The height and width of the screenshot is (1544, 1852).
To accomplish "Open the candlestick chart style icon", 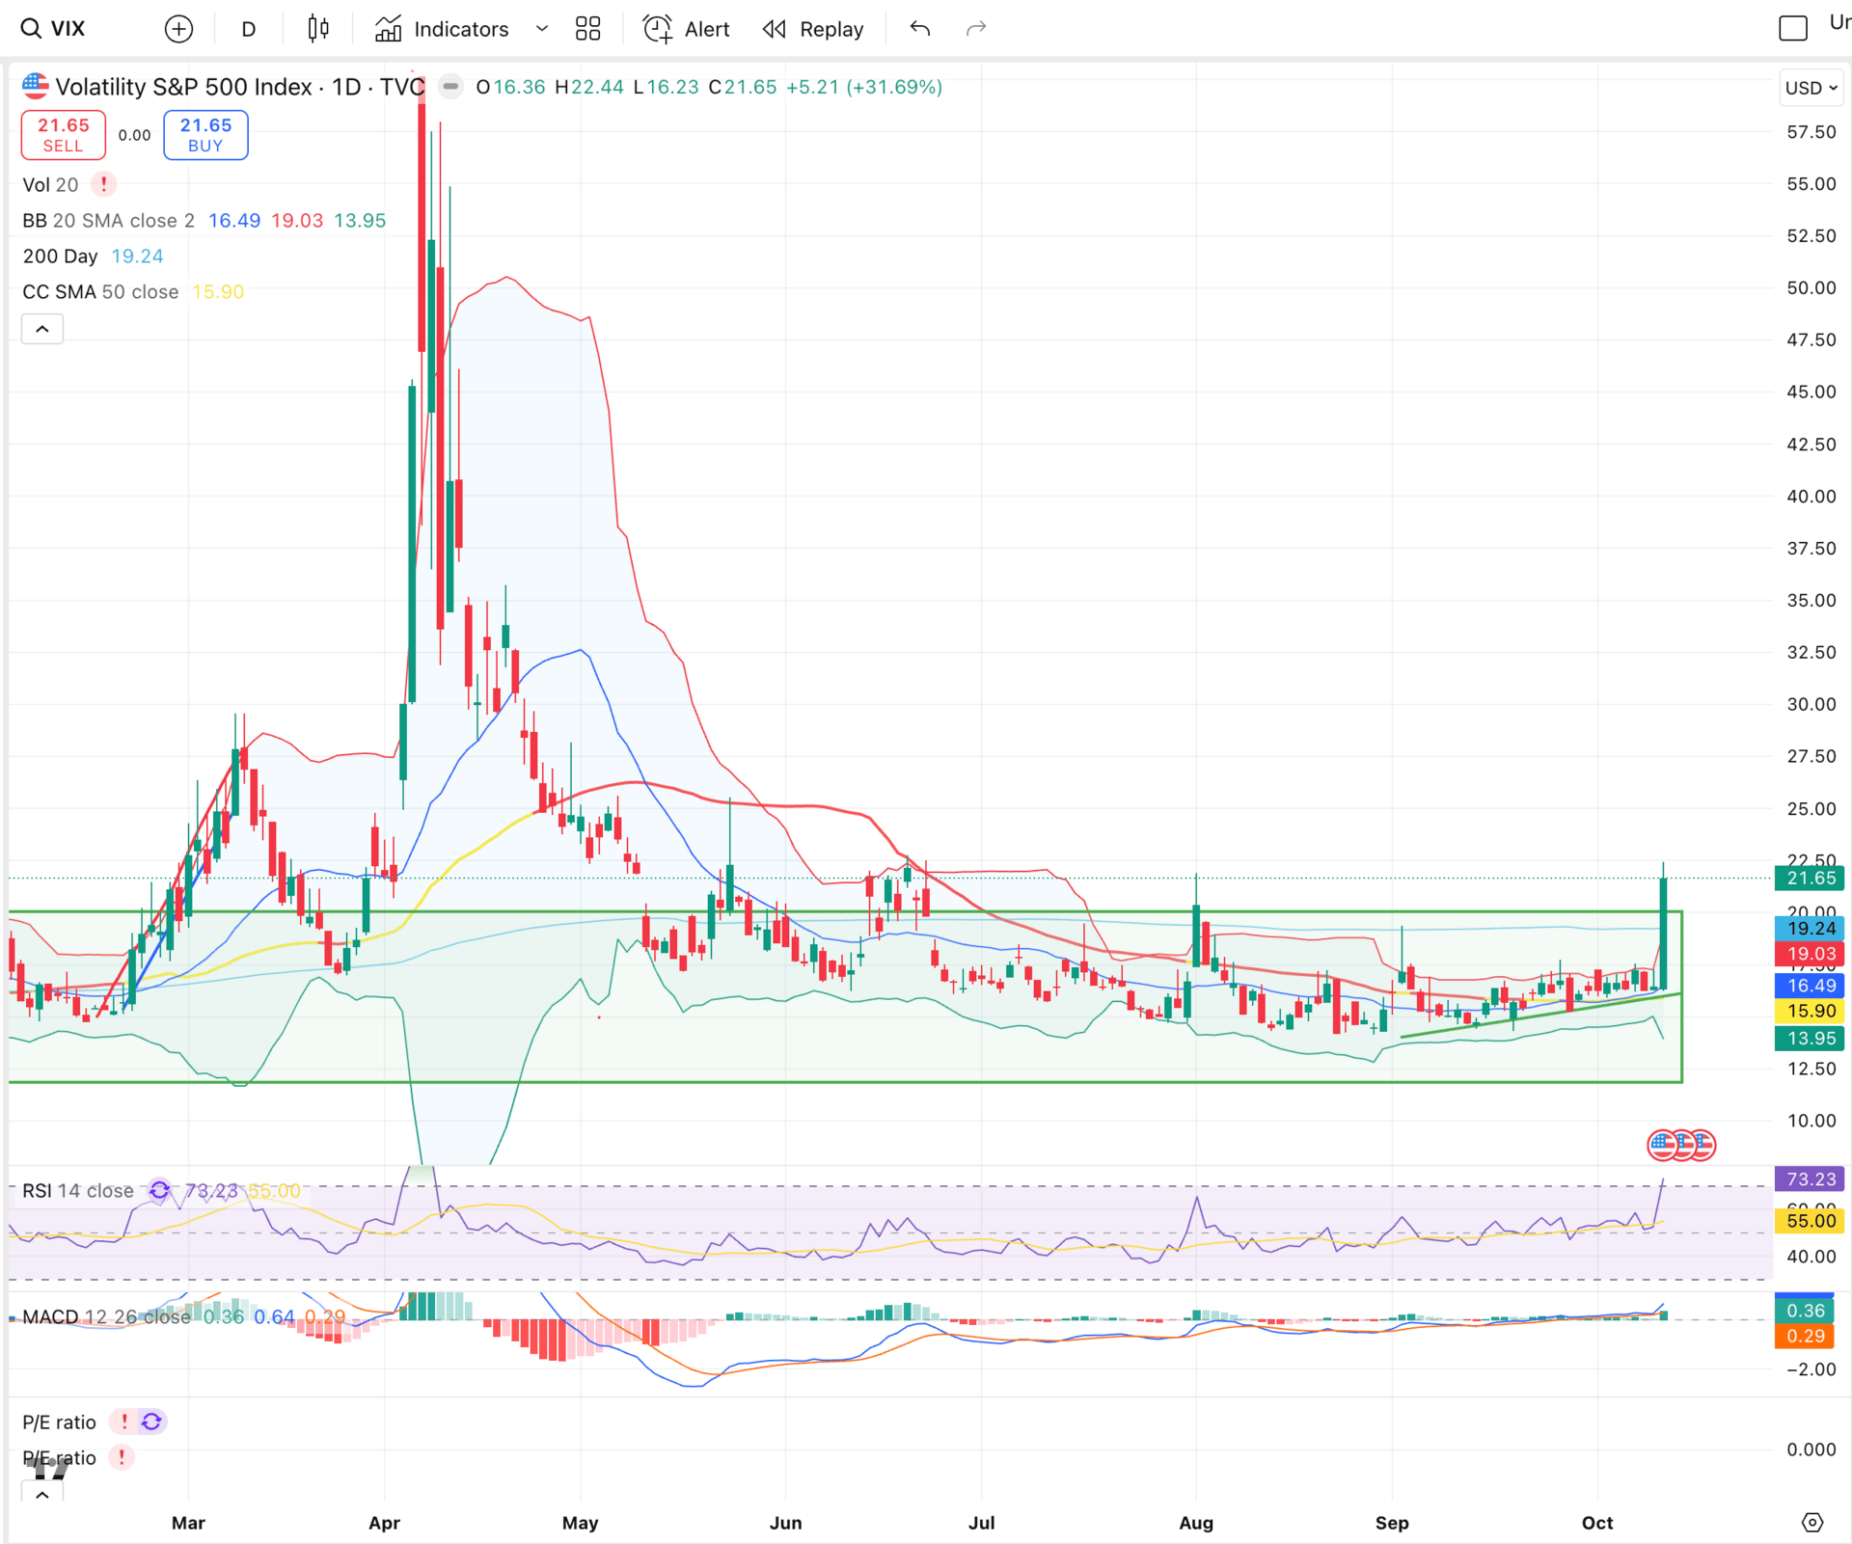I will pyautogui.click(x=318, y=29).
